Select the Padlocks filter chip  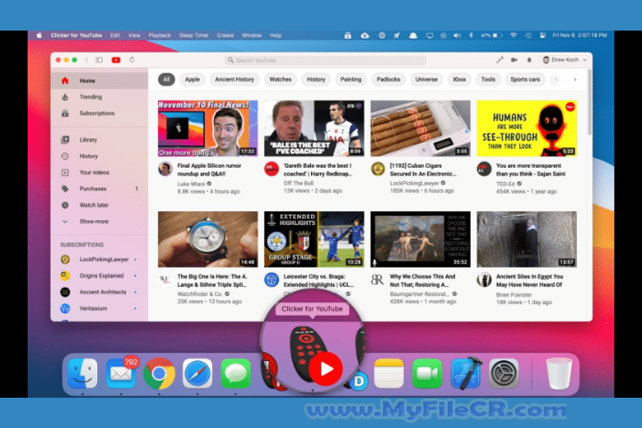[x=389, y=79]
